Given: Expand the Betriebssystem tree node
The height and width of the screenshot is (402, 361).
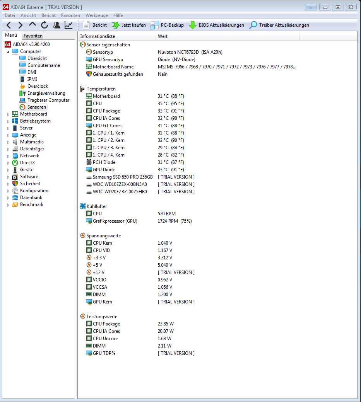Looking at the screenshot, I should pyautogui.click(x=8, y=121).
